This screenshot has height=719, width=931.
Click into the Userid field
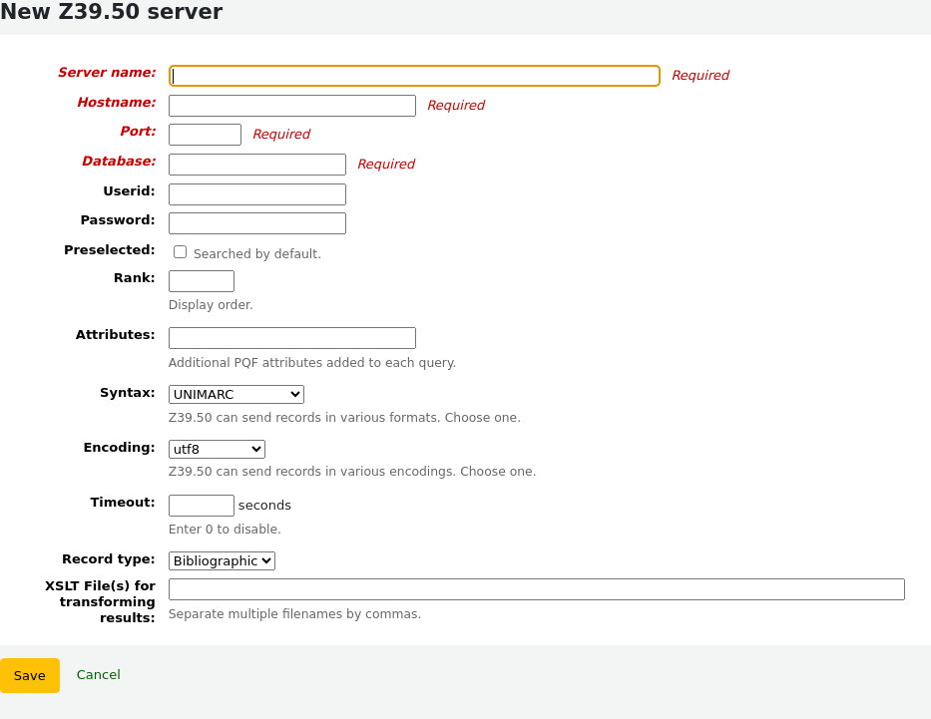(256, 193)
